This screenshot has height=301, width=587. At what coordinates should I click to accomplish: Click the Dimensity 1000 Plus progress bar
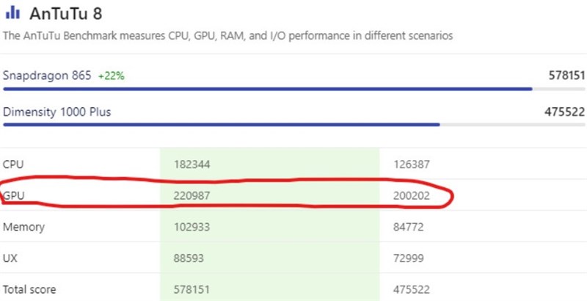pyautogui.click(x=294, y=125)
